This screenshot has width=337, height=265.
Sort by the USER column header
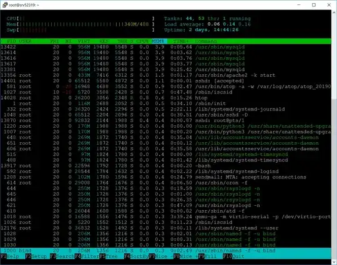pos(25,41)
